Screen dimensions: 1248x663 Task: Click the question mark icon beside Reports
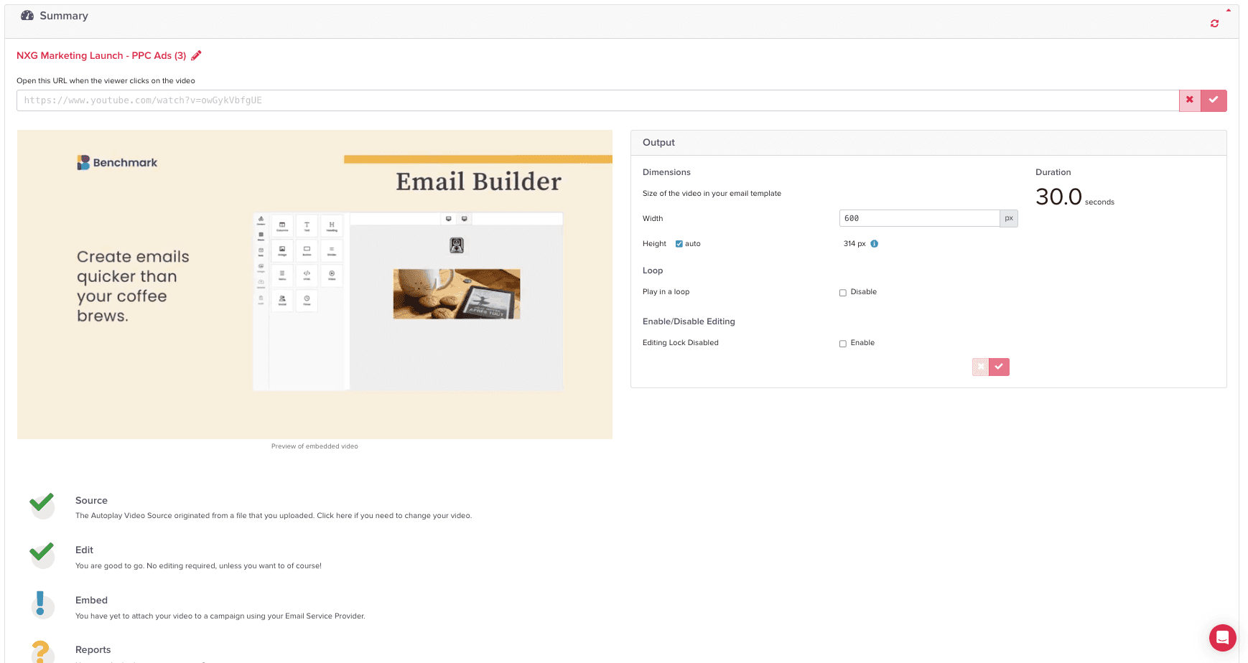point(41,652)
